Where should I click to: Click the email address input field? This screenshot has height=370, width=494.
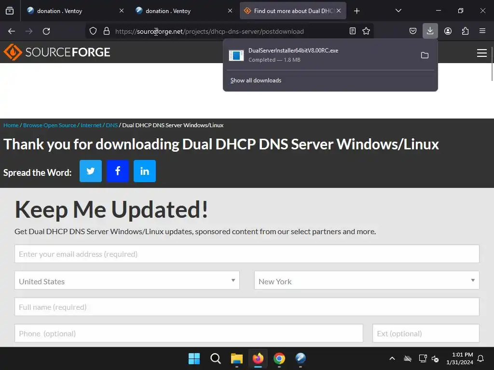tap(247, 254)
